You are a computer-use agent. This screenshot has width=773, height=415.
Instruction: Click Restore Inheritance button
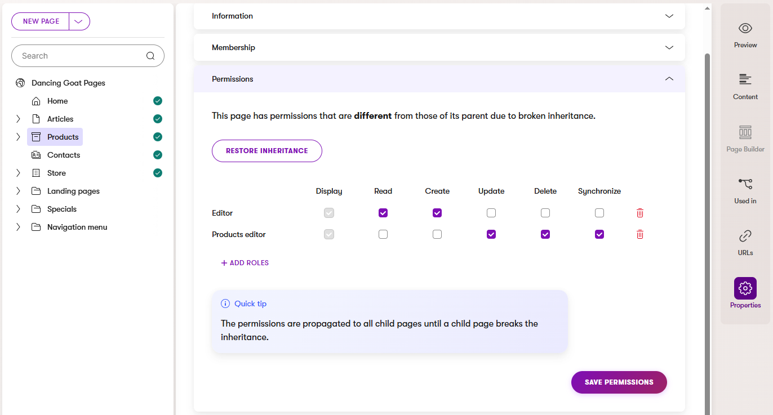click(x=266, y=151)
